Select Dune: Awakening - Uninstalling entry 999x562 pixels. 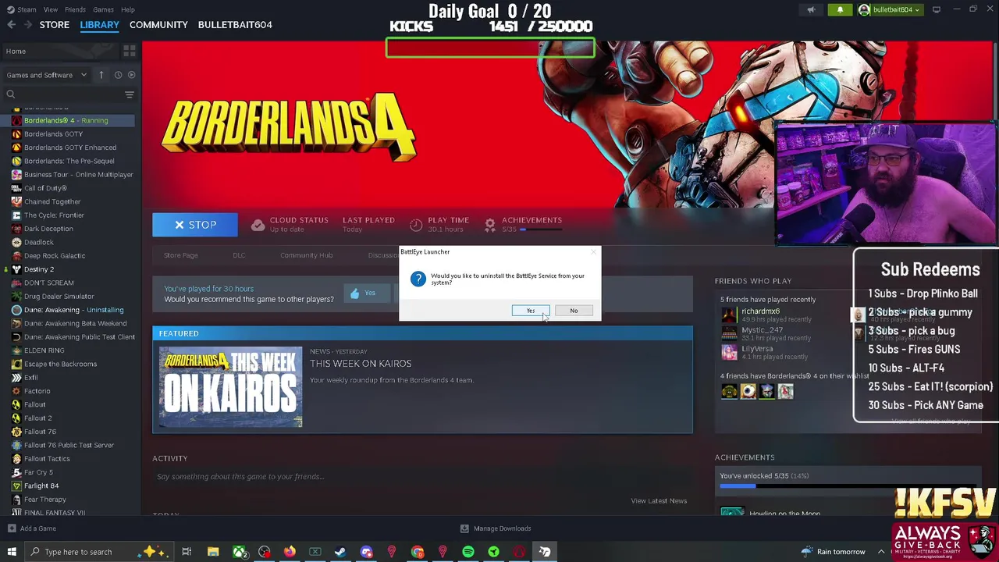point(73,310)
